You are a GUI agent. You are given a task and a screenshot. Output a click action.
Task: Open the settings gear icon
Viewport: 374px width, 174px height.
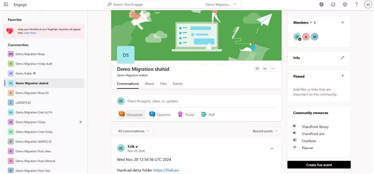point(345,4)
